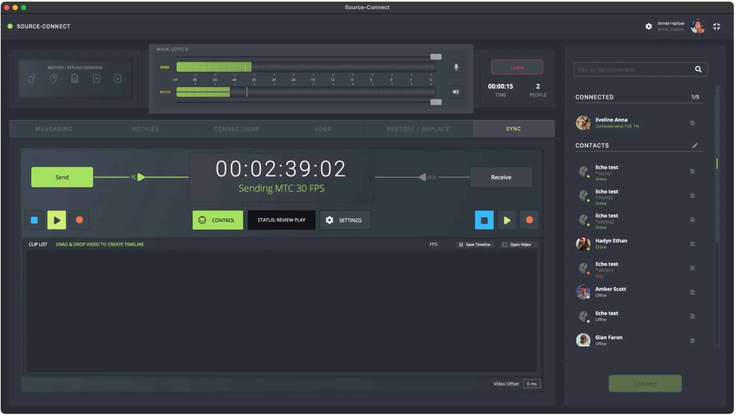Click the "DRAG & DROP VIDEO TO CREATE TIMELINE" text
736x415 pixels.
click(100, 244)
